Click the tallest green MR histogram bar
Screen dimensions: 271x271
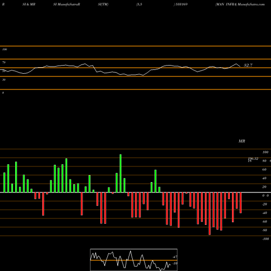click(120, 173)
